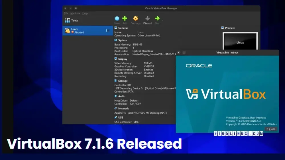Click the '128 MB' video memory value

[148, 63]
